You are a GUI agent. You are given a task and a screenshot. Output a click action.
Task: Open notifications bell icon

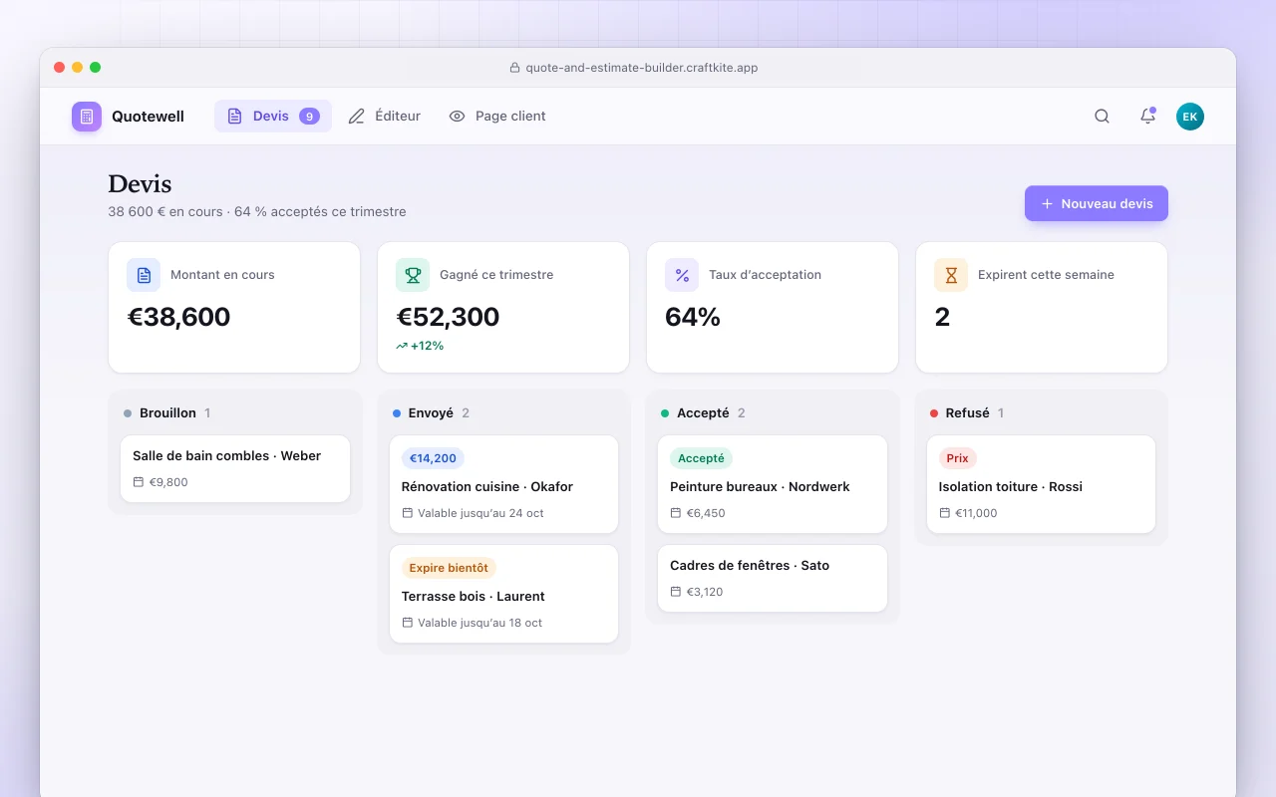point(1147,117)
